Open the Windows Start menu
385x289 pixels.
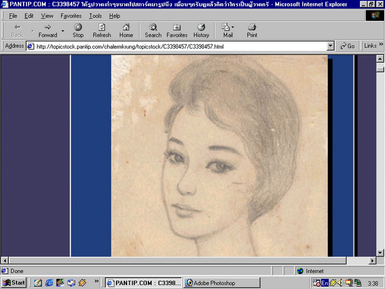[14, 282]
